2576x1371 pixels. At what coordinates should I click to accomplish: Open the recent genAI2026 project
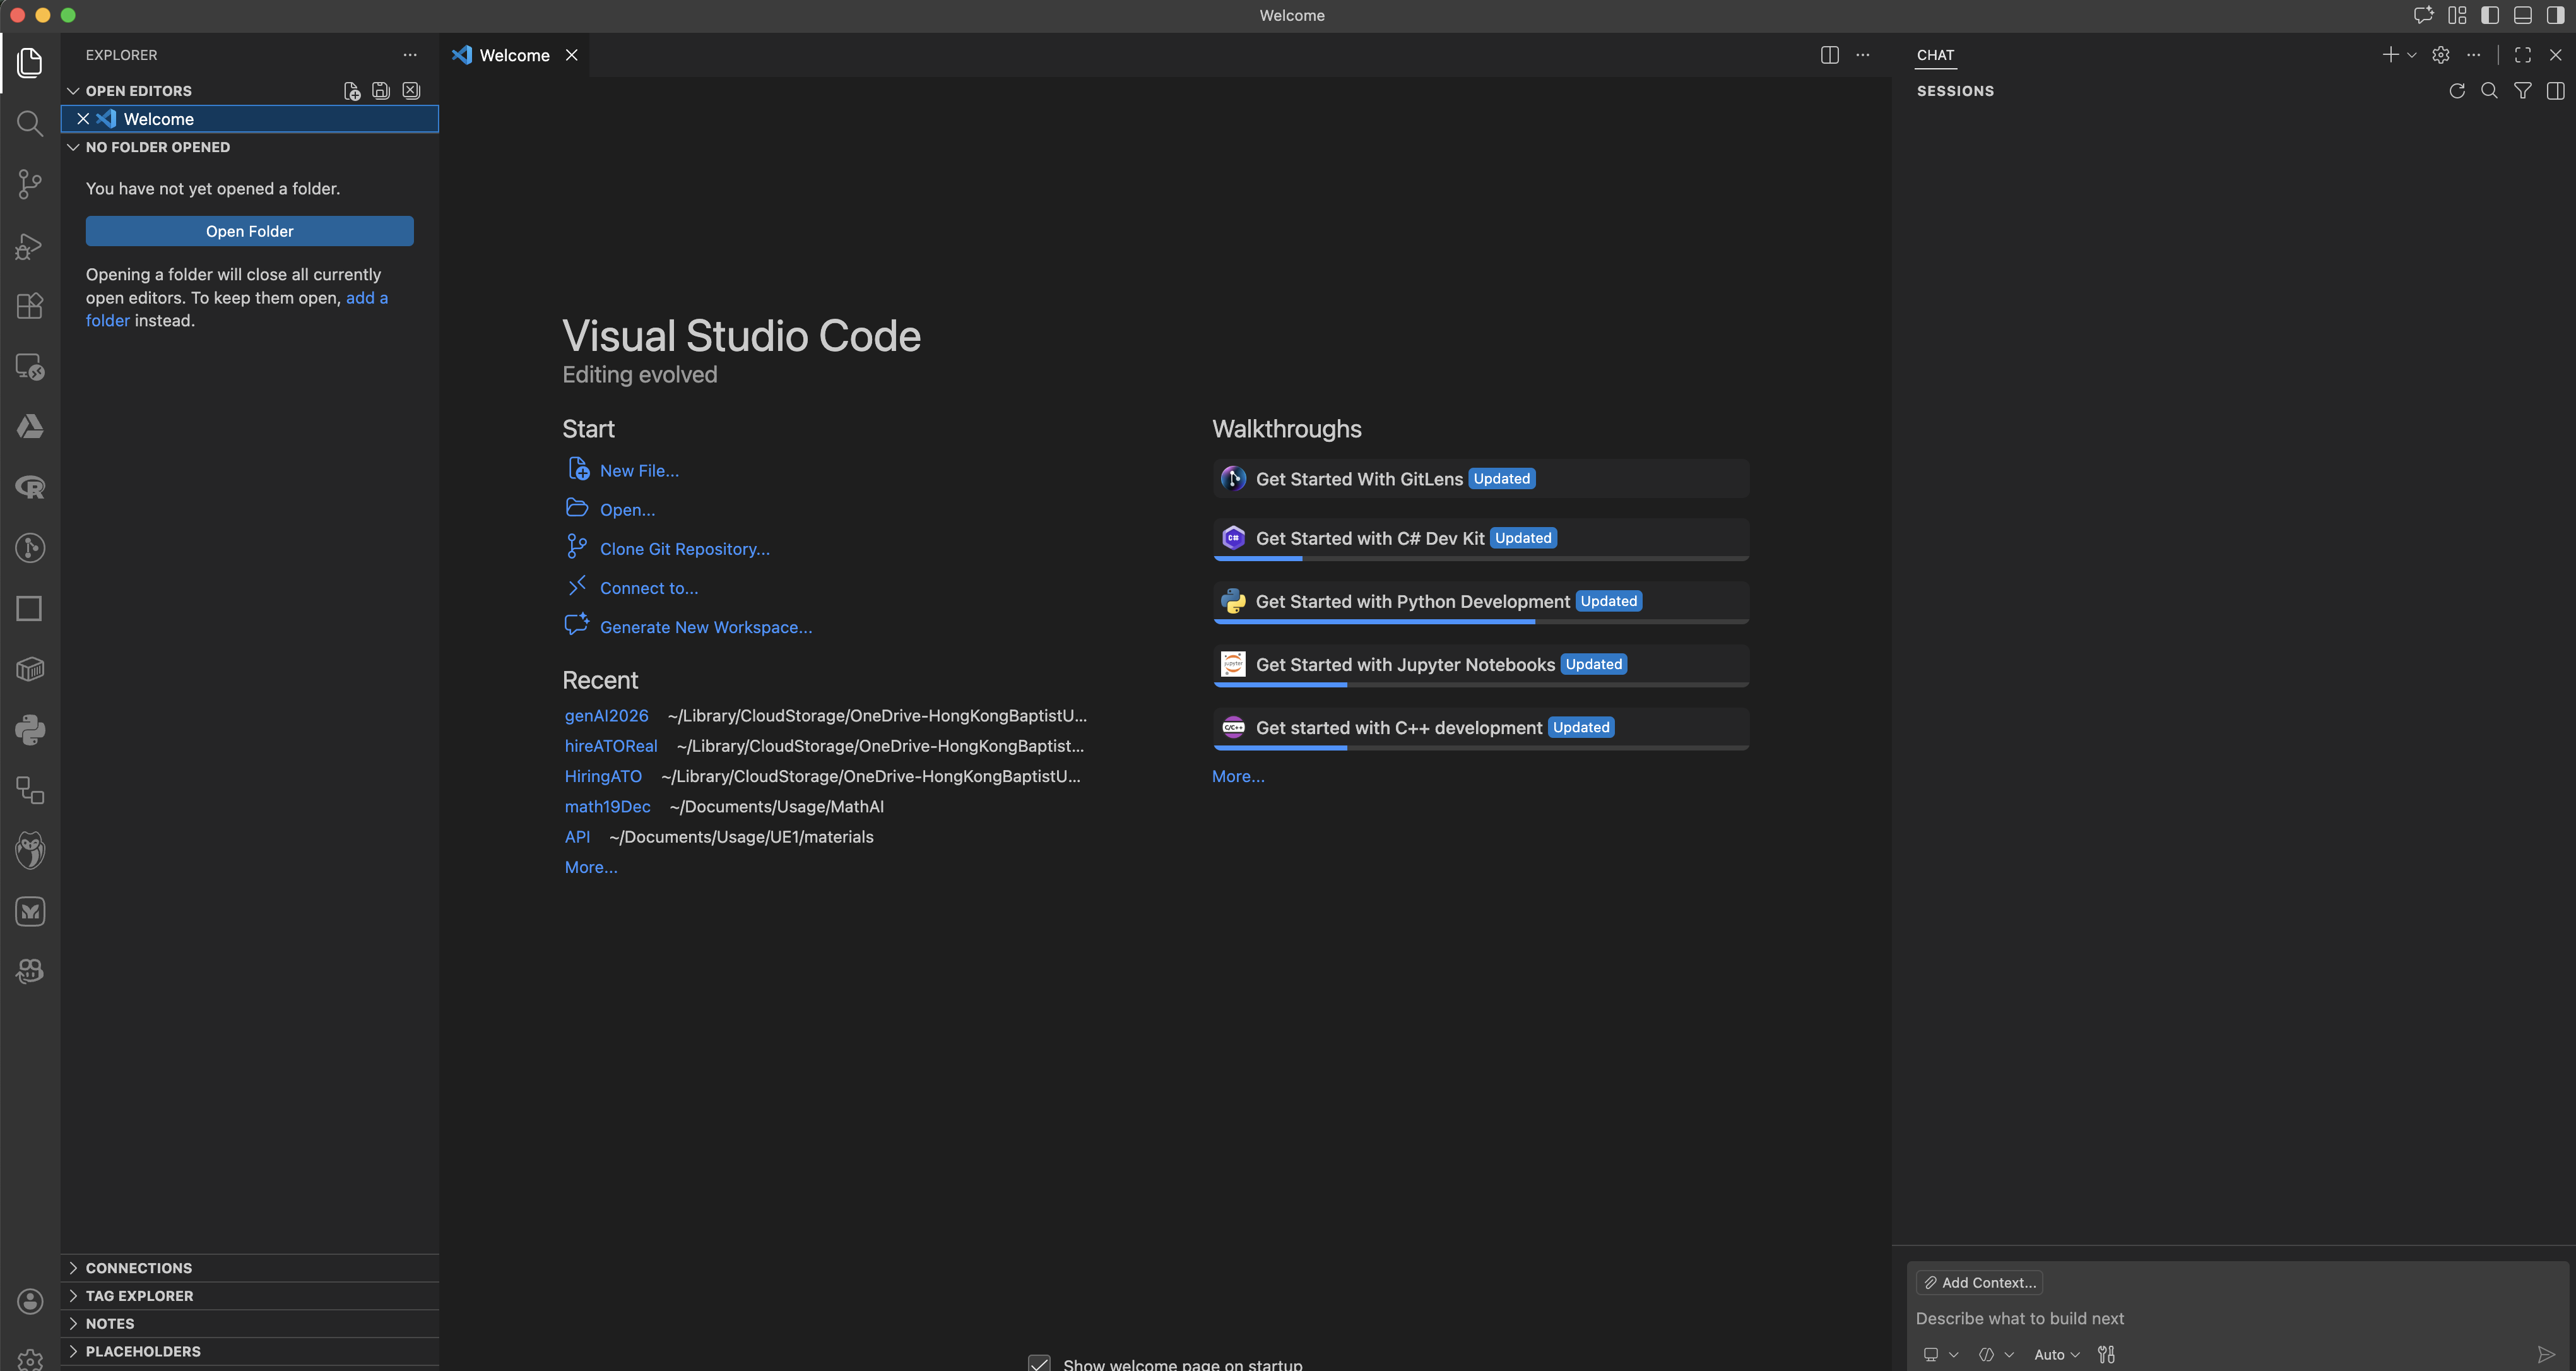click(606, 716)
